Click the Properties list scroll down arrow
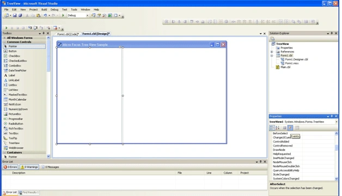Viewport: 342px width, 196px height. pyautogui.click(x=337, y=179)
